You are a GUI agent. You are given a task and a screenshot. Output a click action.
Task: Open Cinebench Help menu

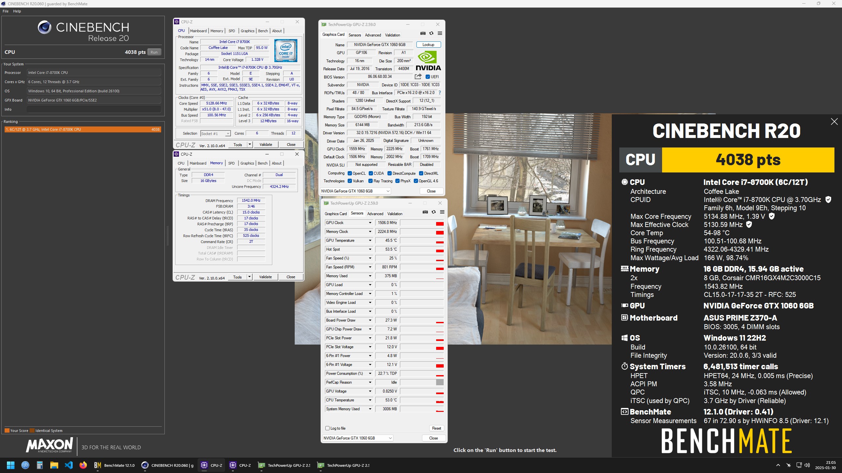[17, 11]
